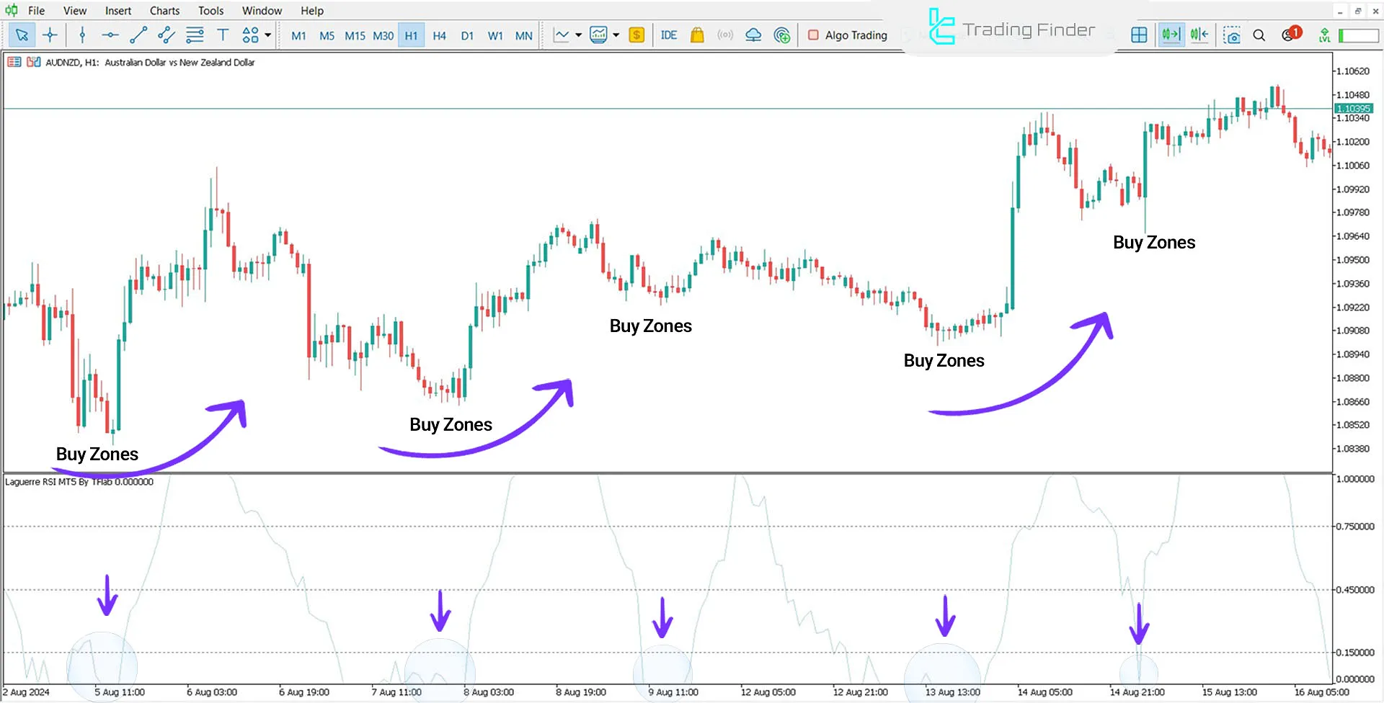The width and height of the screenshot is (1384, 703).
Task: Enable chart auto-scroll
Action: 1171,35
